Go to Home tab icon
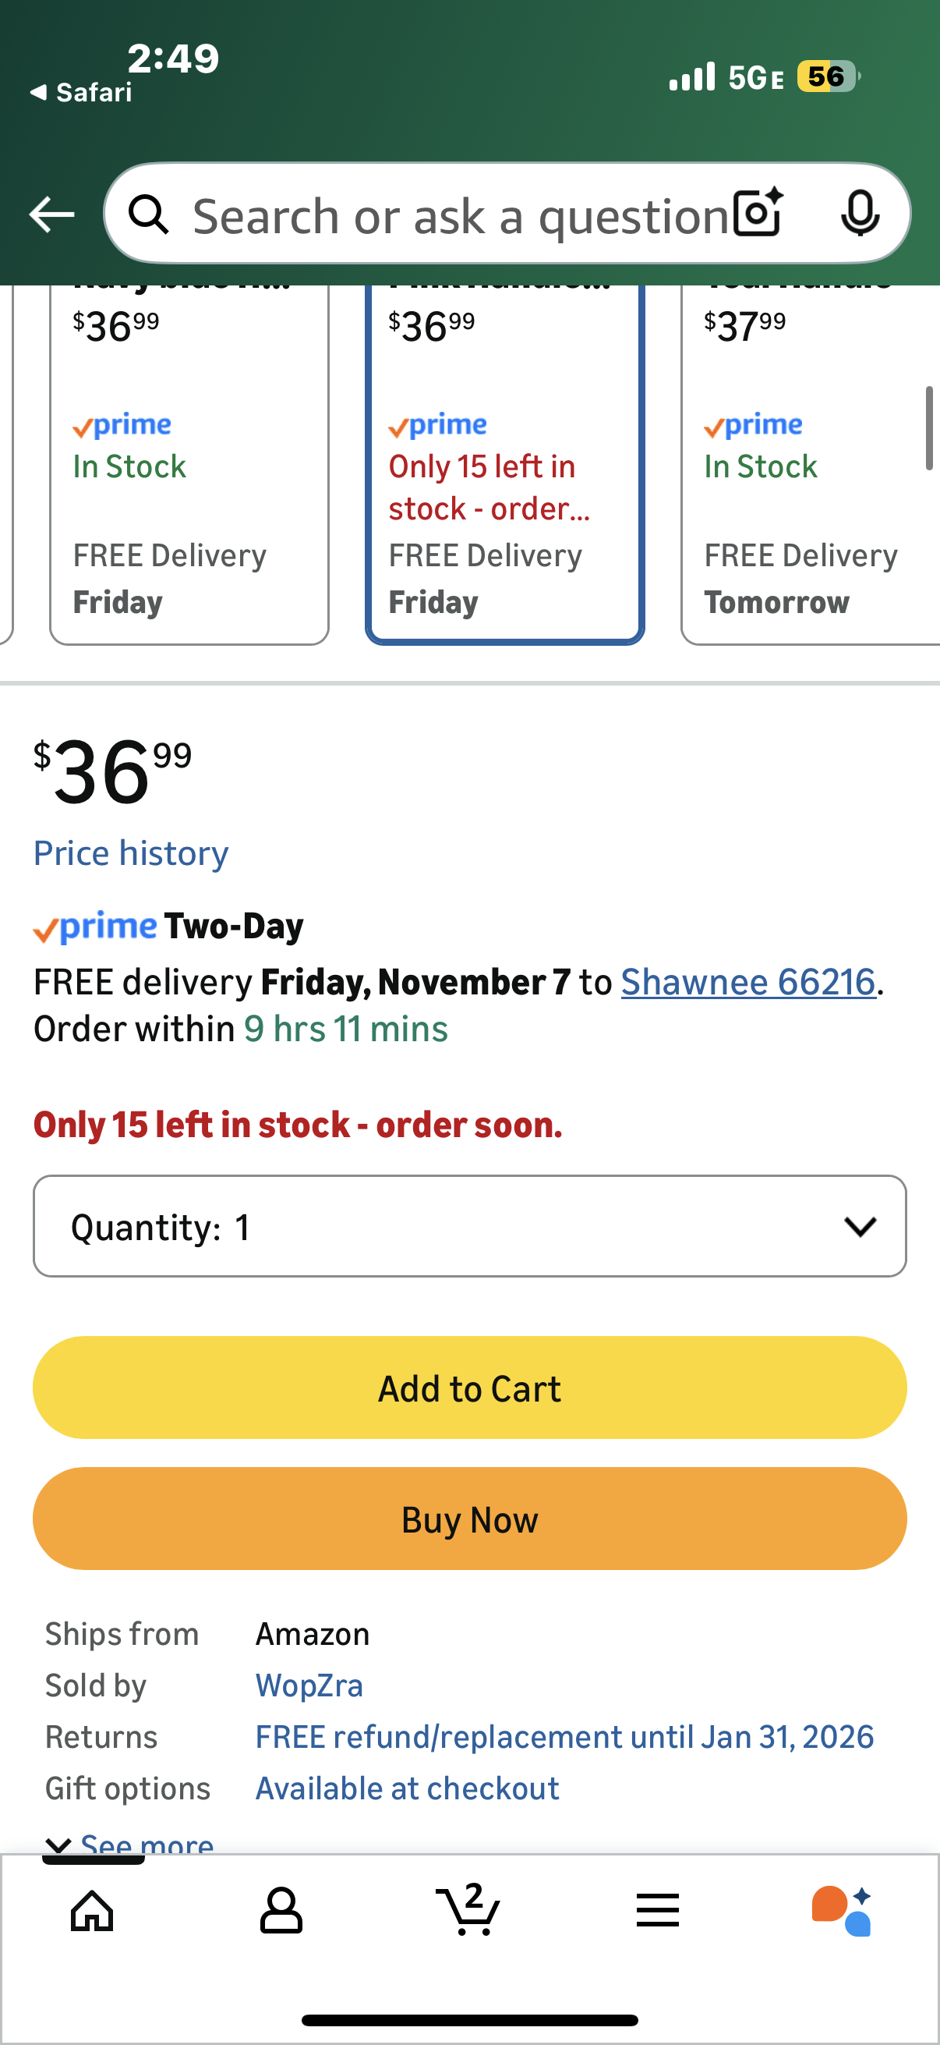 93,1909
